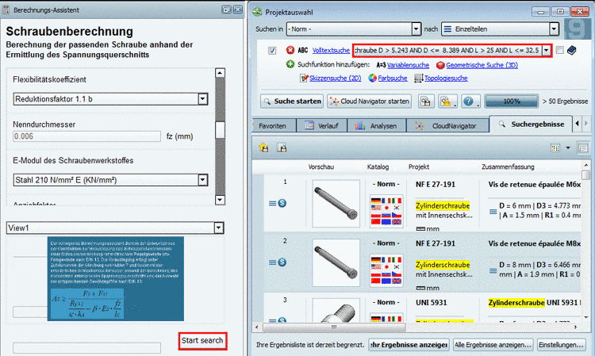Click the summary lines icon before D = 8 mm

tap(493, 270)
